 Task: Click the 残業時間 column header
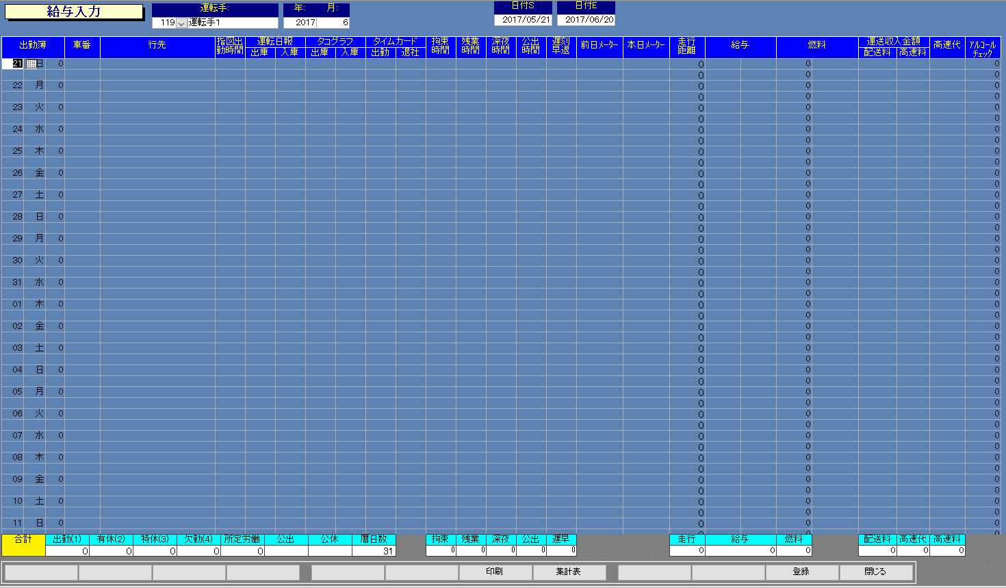[x=471, y=47]
